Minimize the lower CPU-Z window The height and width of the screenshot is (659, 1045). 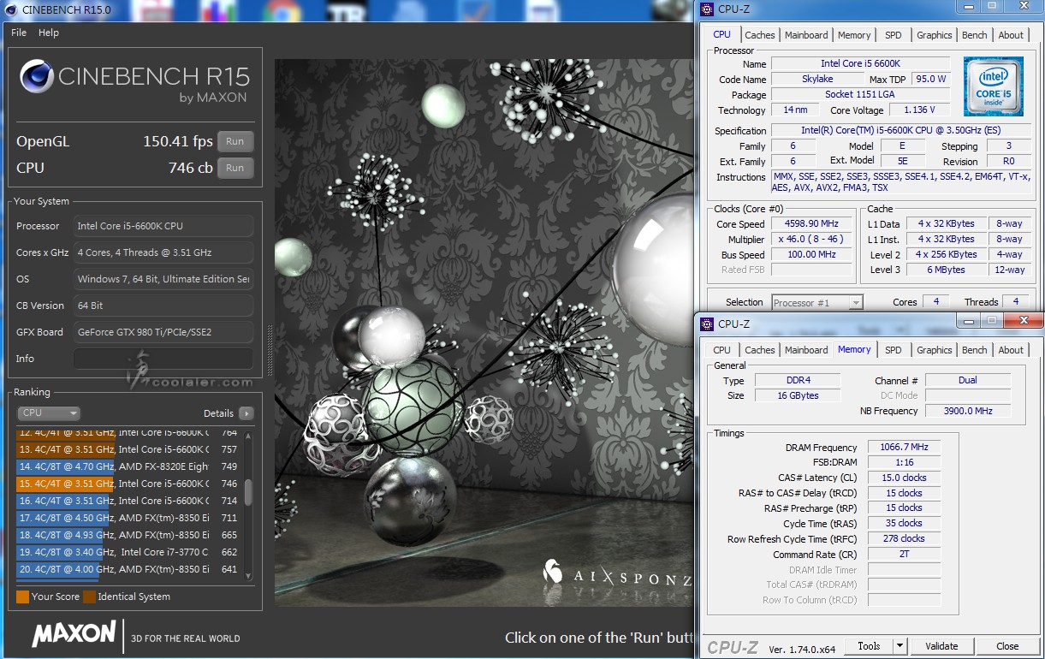point(967,320)
